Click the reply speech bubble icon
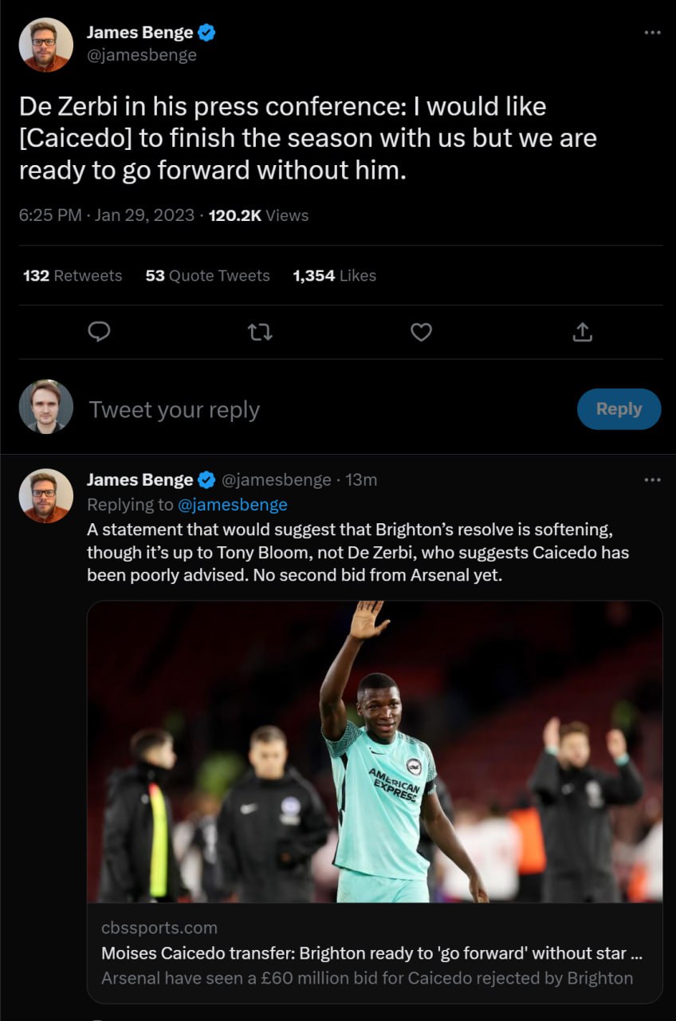This screenshot has width=676, height=1021. pos(99,332)
